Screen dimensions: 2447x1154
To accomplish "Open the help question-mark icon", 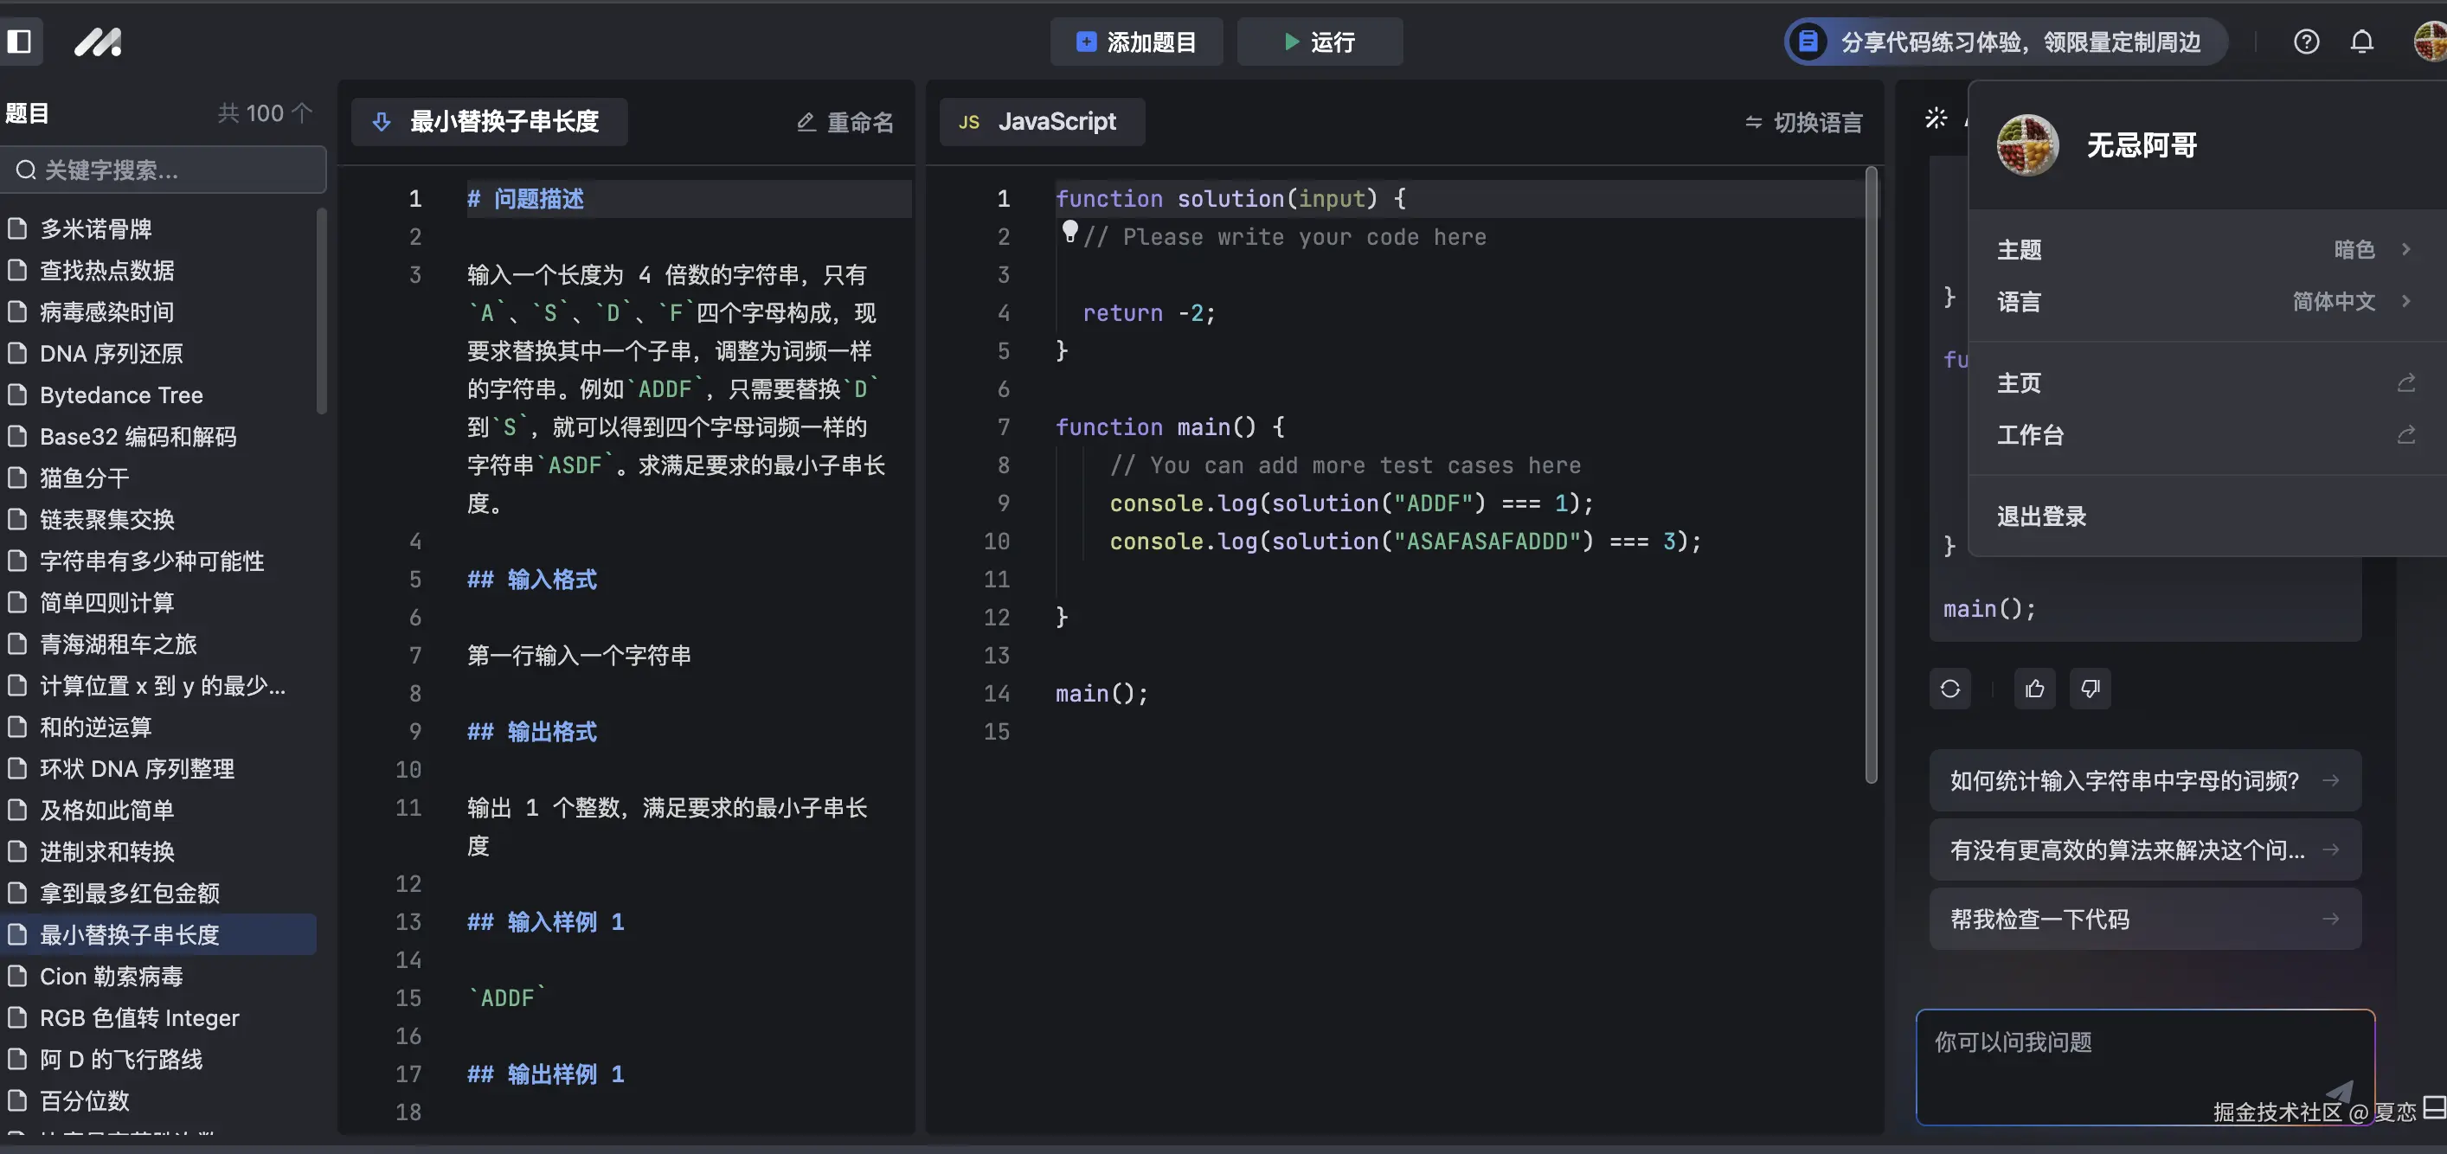I will tap(2307, 42).
